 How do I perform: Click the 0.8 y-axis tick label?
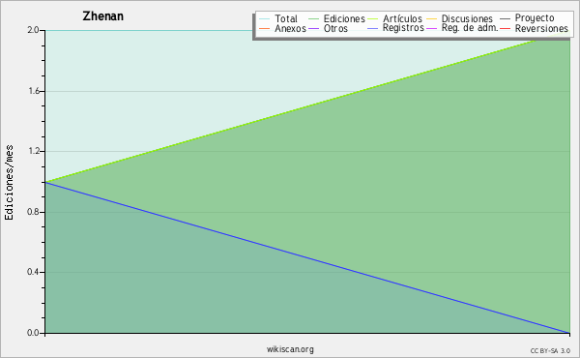tap(33, 212)
